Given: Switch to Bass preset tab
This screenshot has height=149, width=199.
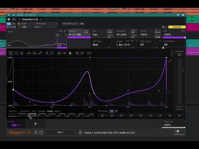Looking at the screenshot, I should (57, 111).
